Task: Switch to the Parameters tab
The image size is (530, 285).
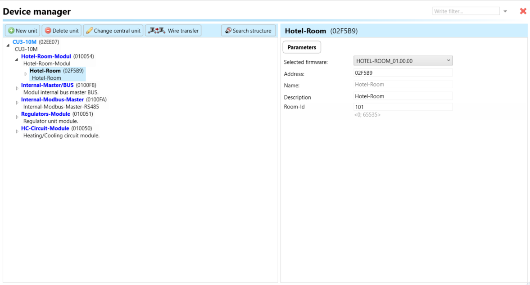Action: point(302,47)
